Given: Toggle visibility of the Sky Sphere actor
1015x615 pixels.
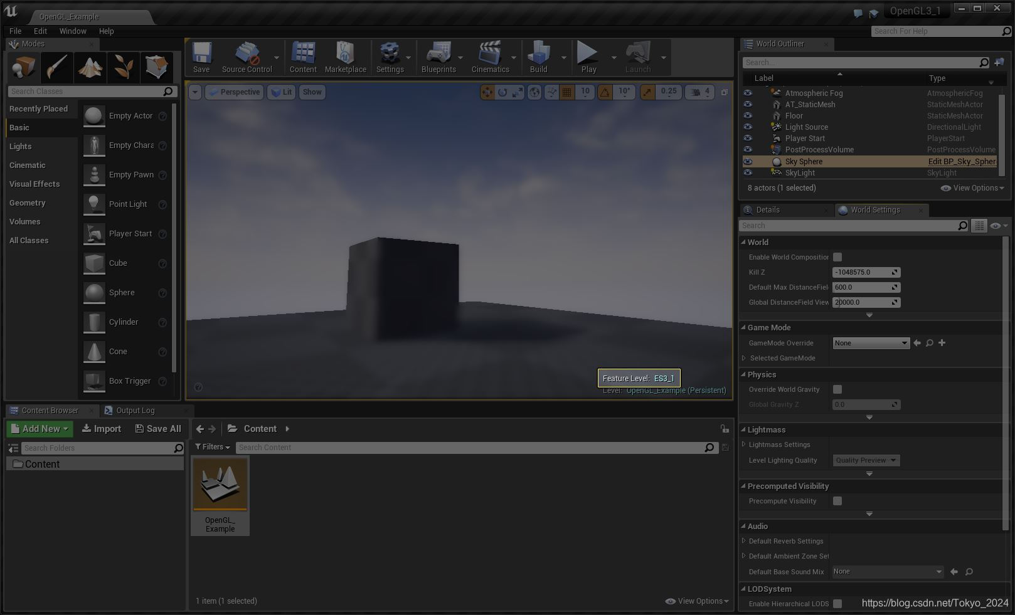Looking at the screenshot, I should (x=748, y=161).
